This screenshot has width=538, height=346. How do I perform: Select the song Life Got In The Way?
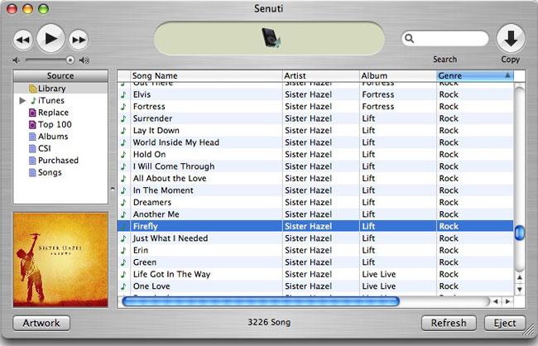point(171,274)
